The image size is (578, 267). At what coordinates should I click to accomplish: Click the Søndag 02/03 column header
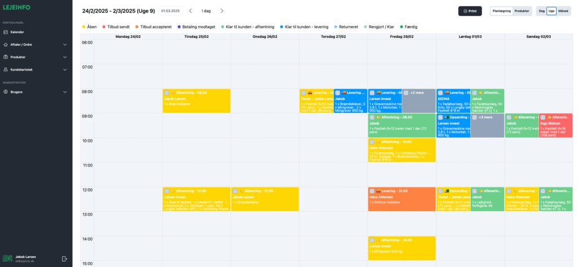coord(538,37)
